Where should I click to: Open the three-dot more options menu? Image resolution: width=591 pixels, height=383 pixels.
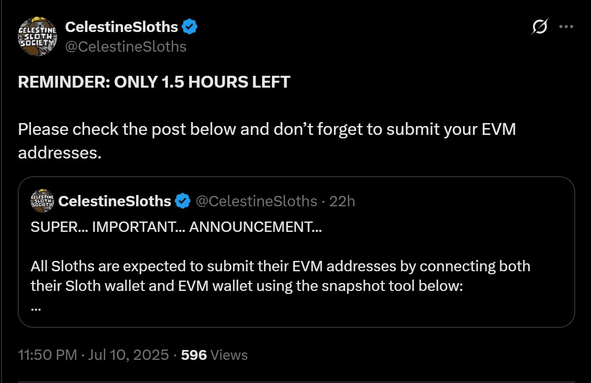click(x=566, y=27)
